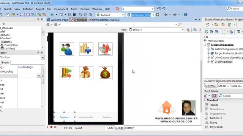Click the red record macro button
The height and width of the screenshot is (136, 243).
point(51,127)
